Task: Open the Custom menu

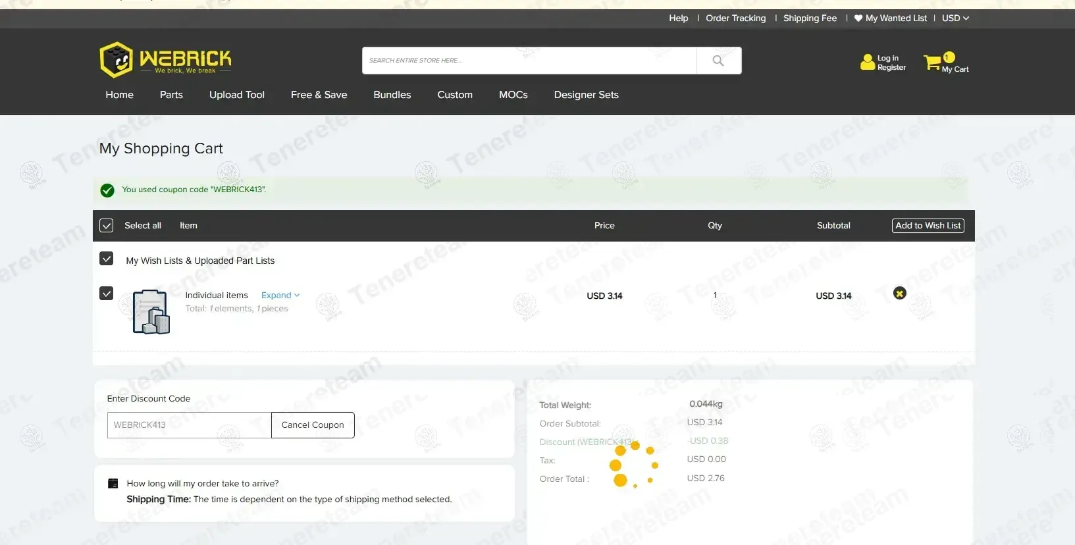Action: point(455,95)
